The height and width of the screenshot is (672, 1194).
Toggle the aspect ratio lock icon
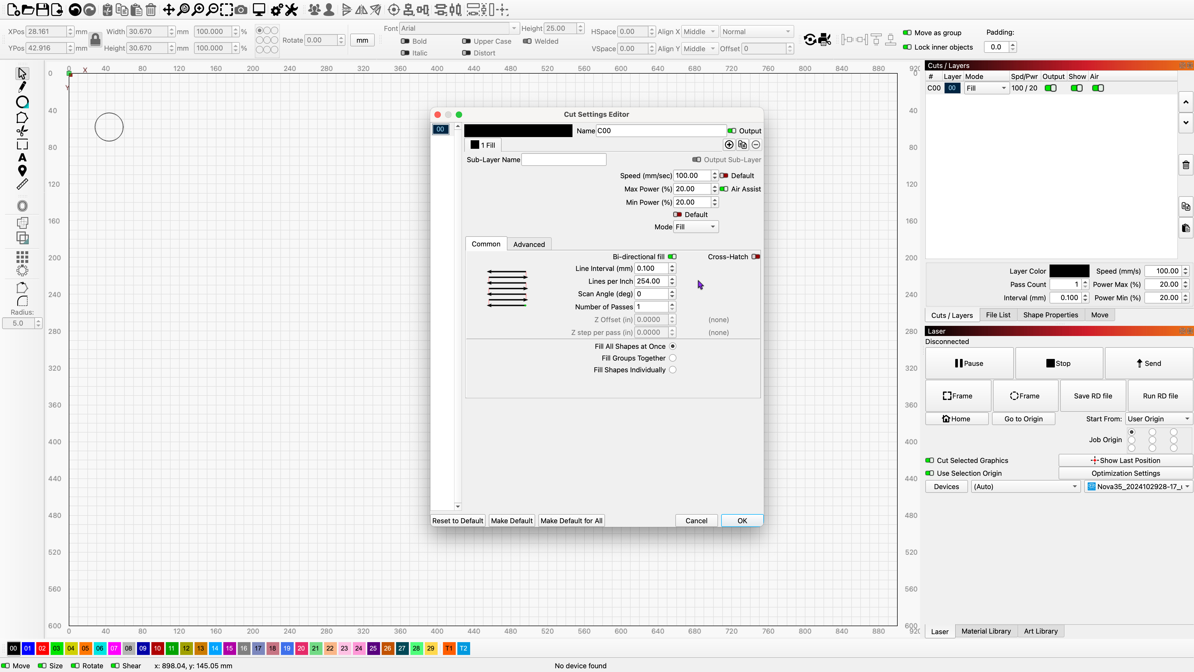pyautogui.click(x=95, y=39)
